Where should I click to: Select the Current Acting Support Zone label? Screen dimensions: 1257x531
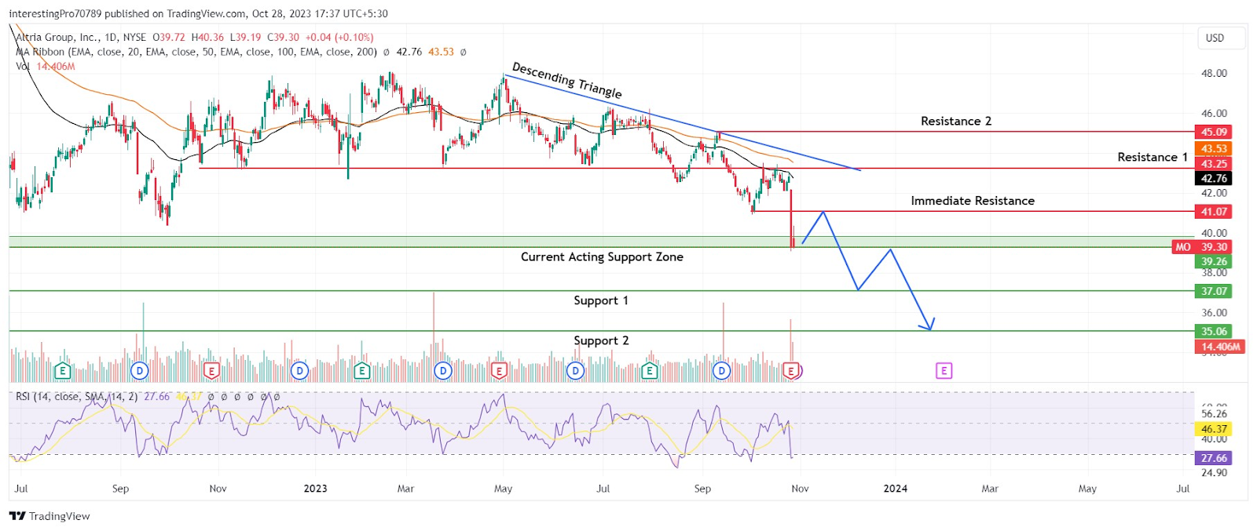point(602,257)
